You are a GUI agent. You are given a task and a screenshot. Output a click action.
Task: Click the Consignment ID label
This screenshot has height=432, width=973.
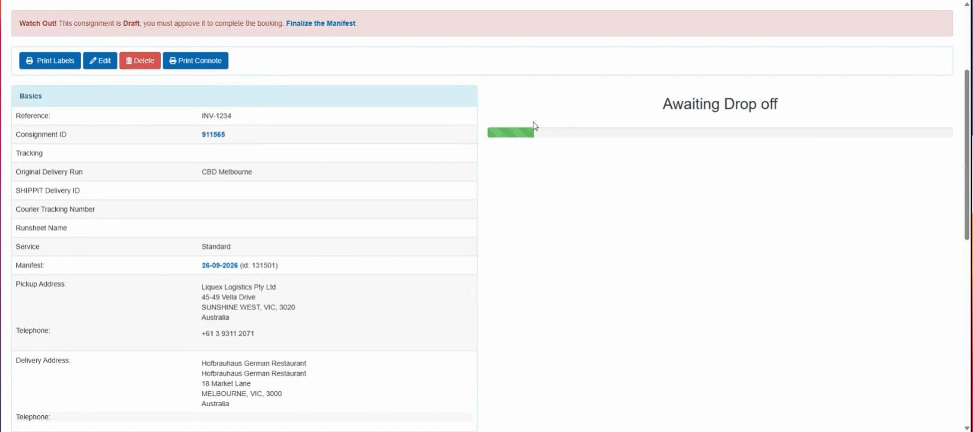pyautogui.click(x=41, y=134)
